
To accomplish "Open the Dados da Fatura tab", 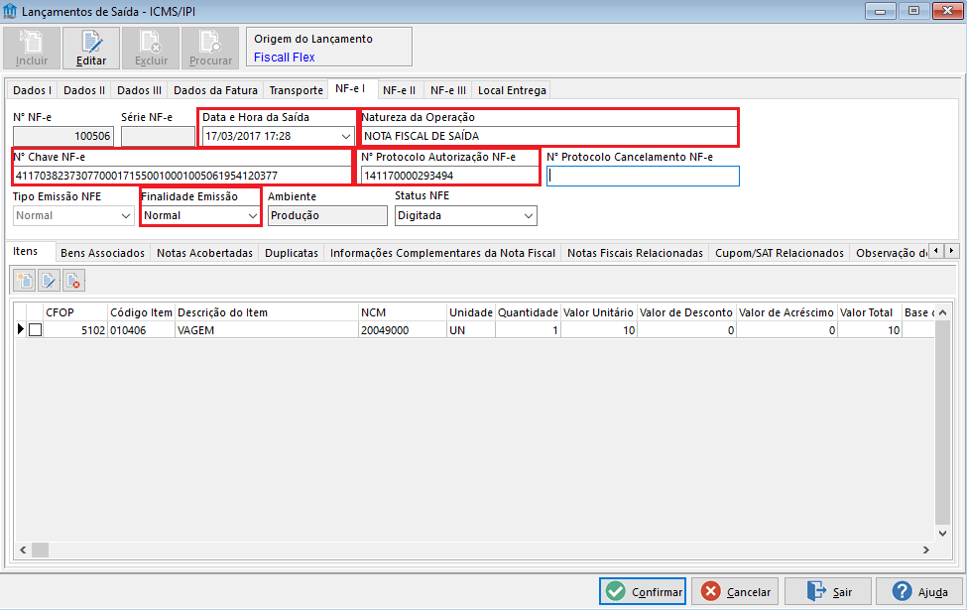I will point(216,90).
